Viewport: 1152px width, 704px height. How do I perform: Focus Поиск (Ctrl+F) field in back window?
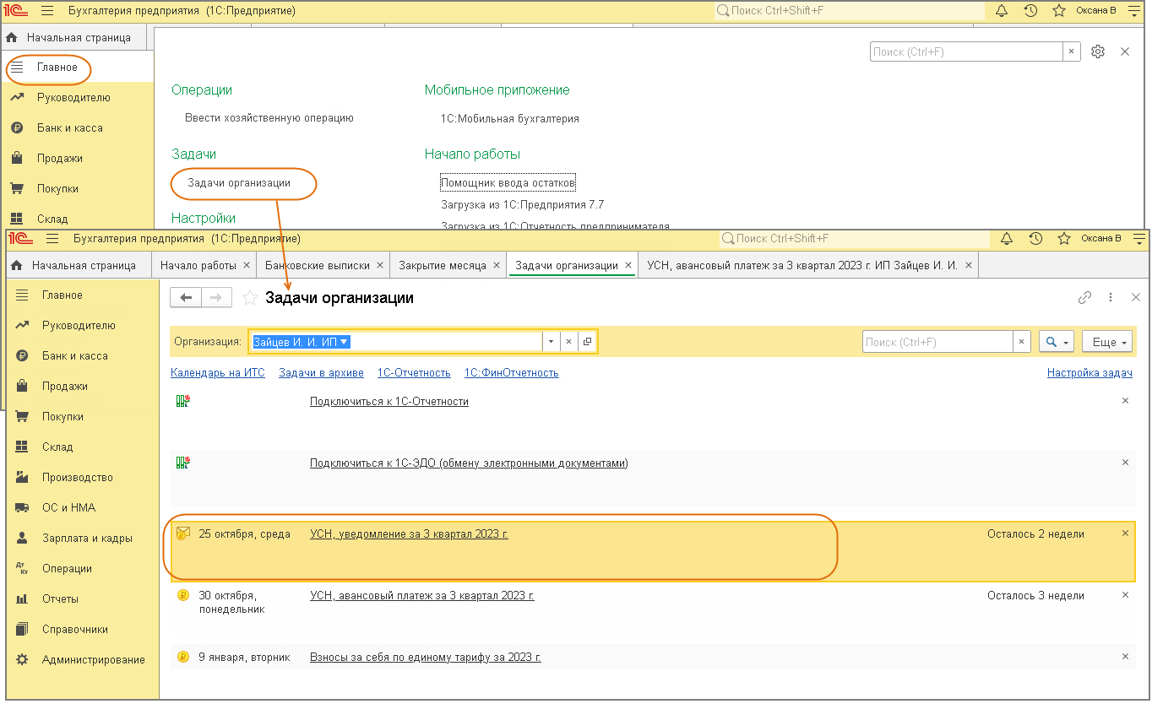(966, 51)
